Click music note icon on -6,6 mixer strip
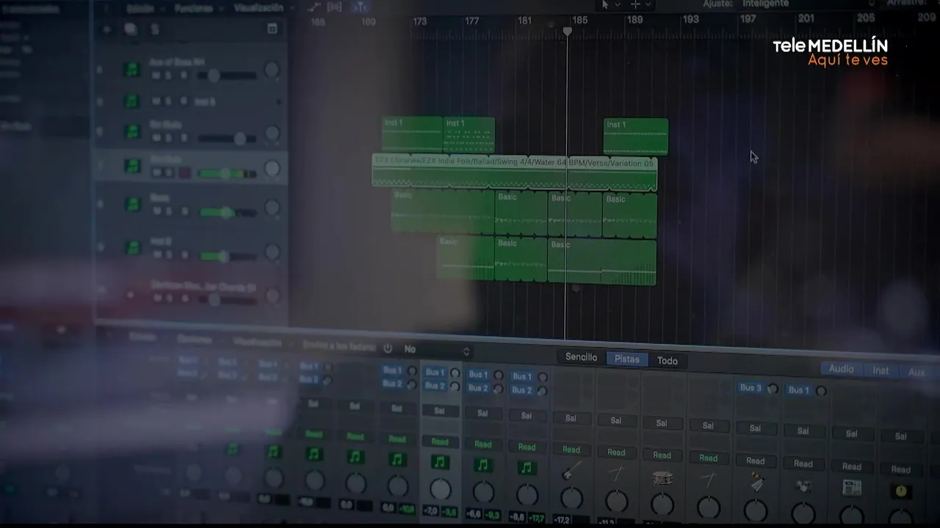Screen dimensions: 940x528 coord(482,465)
